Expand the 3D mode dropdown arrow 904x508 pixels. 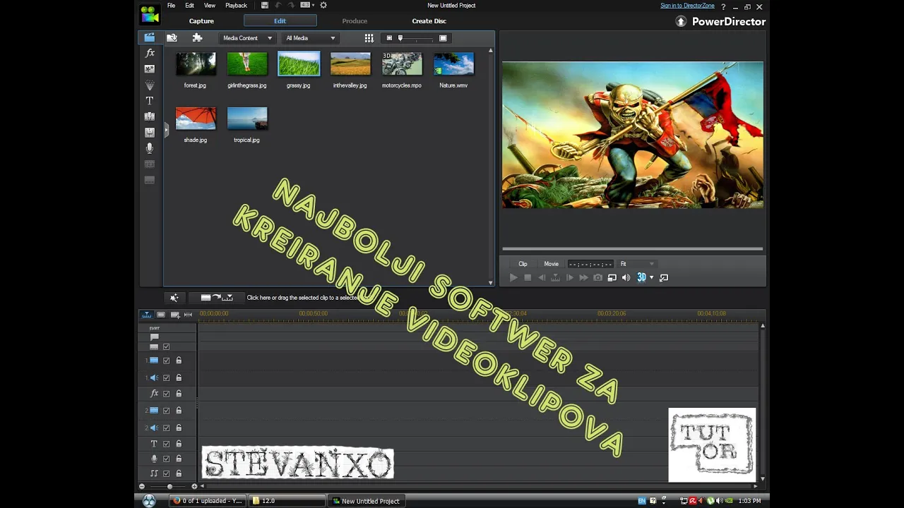(x=651, y=278)
